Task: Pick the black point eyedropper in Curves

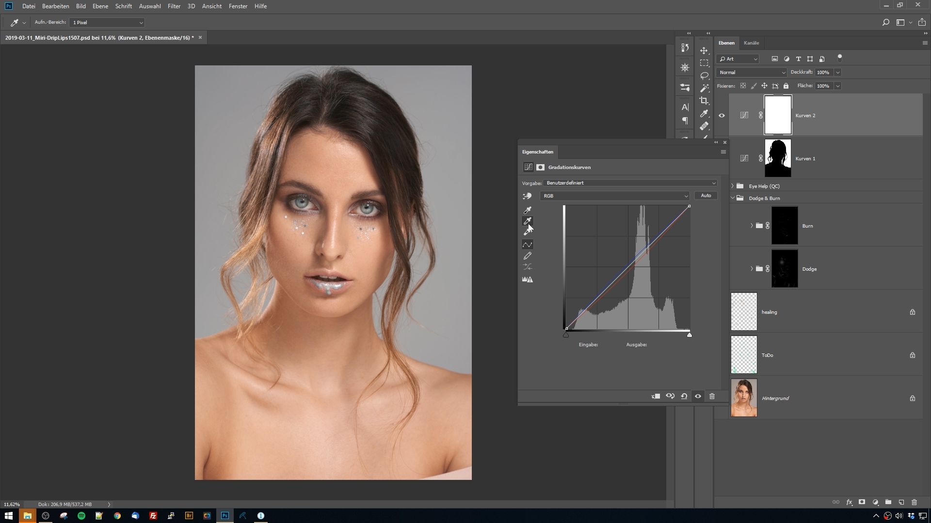Action: tap(528, 210)
